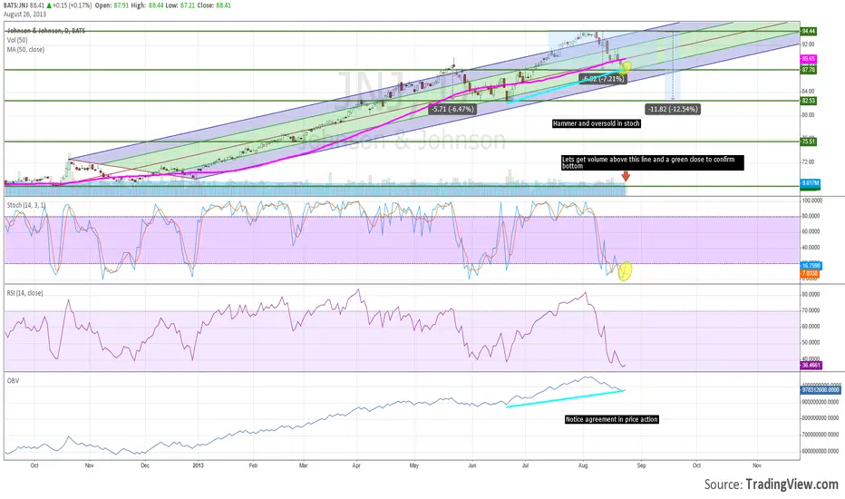Select the -11.82 (-12.54%) measurement label

pyautogui.click(x=673, y=109)
